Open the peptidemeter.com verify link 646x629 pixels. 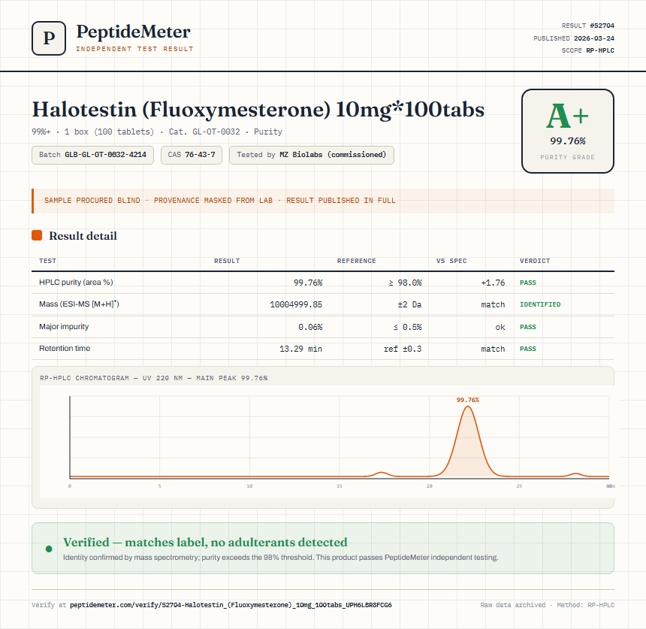pos(231,605)
